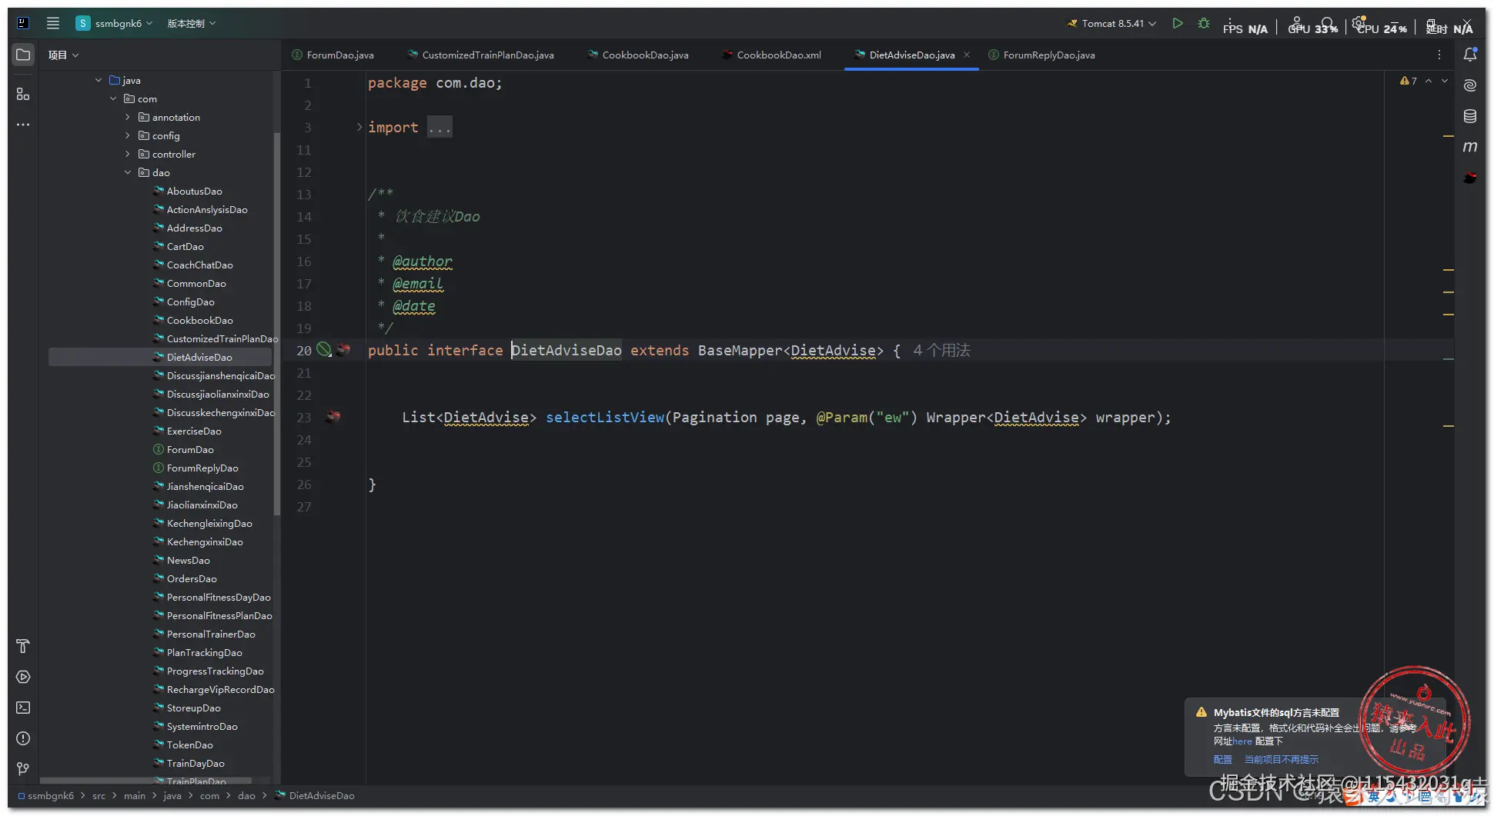Click the Debug bug icon
Screen dimensions: 1494x816
coord(1204,23)
